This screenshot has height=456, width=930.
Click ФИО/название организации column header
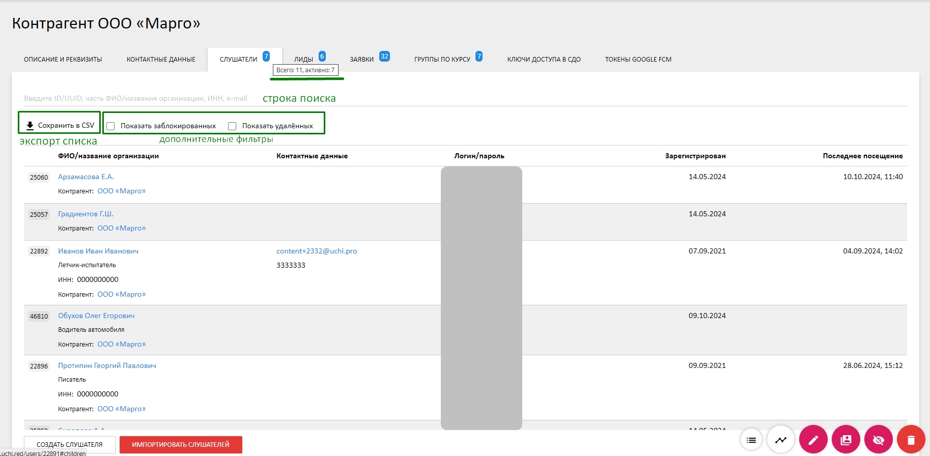[x=108, y=156]
